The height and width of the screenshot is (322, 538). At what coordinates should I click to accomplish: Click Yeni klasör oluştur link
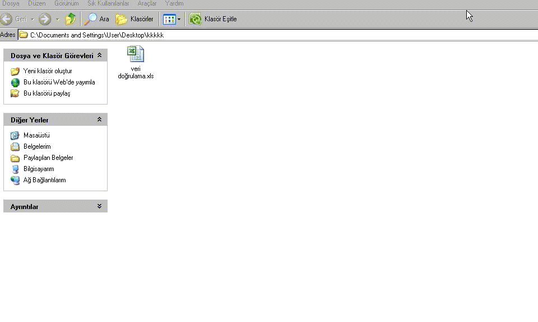coord(48,71)
